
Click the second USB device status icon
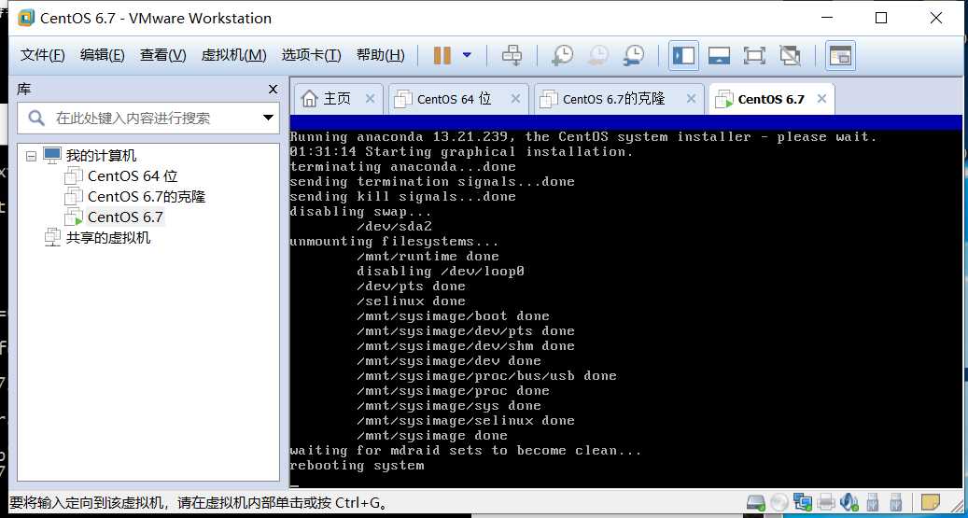click(896, 502)
